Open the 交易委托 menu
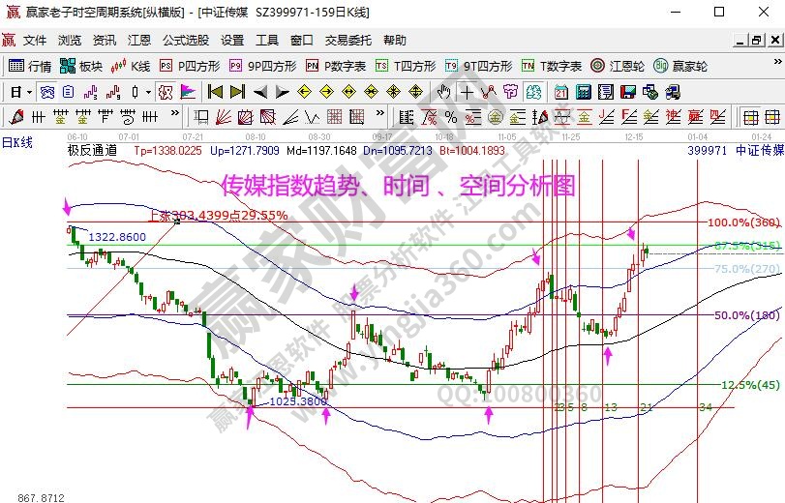Screen dimensions: 785x503 (x=347, y=41)
